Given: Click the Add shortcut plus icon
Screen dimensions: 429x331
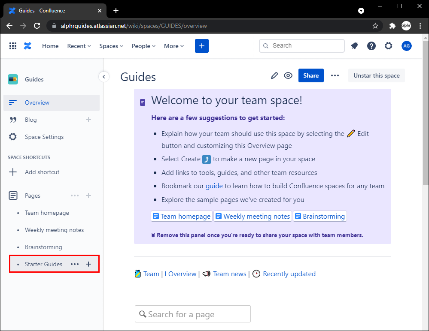Looking at the screenshot, I should [13, 172].
